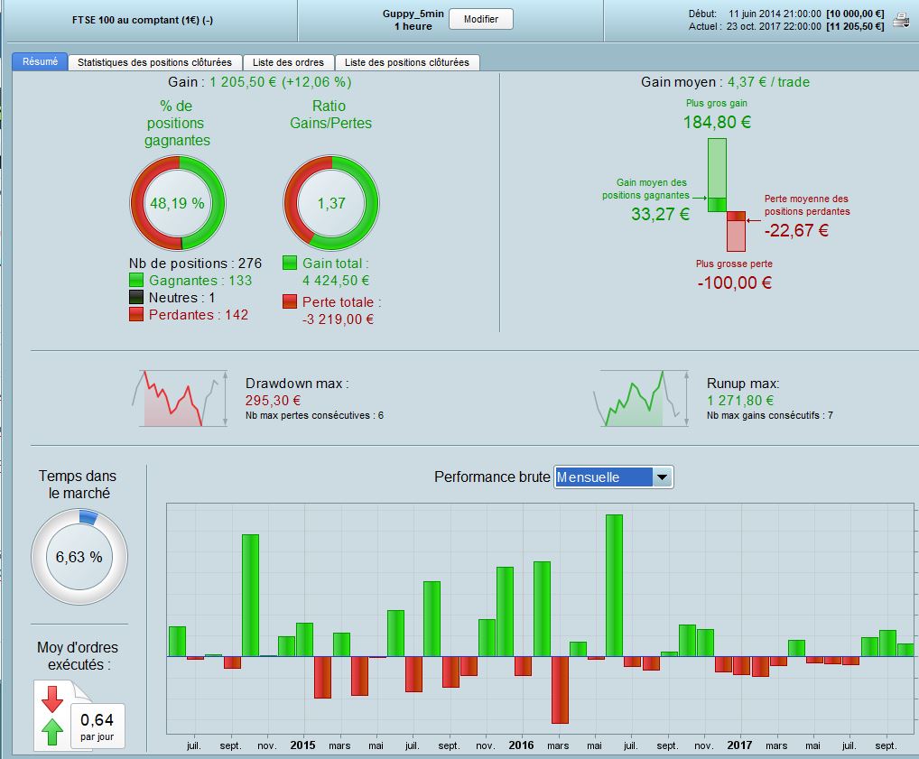Click the Modifier button
This screenshot has height=759, width=919.
(481, 19)
